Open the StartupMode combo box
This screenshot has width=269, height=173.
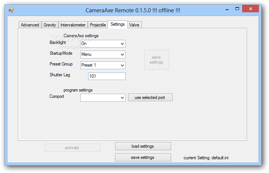point(103,54)
